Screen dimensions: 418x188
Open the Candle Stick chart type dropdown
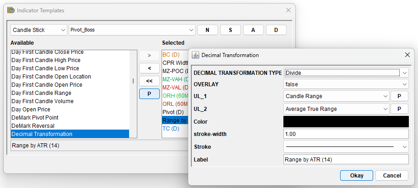tap(39, 30)
